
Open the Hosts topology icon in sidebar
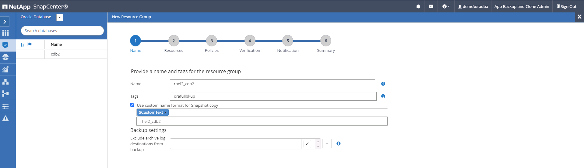5,82
